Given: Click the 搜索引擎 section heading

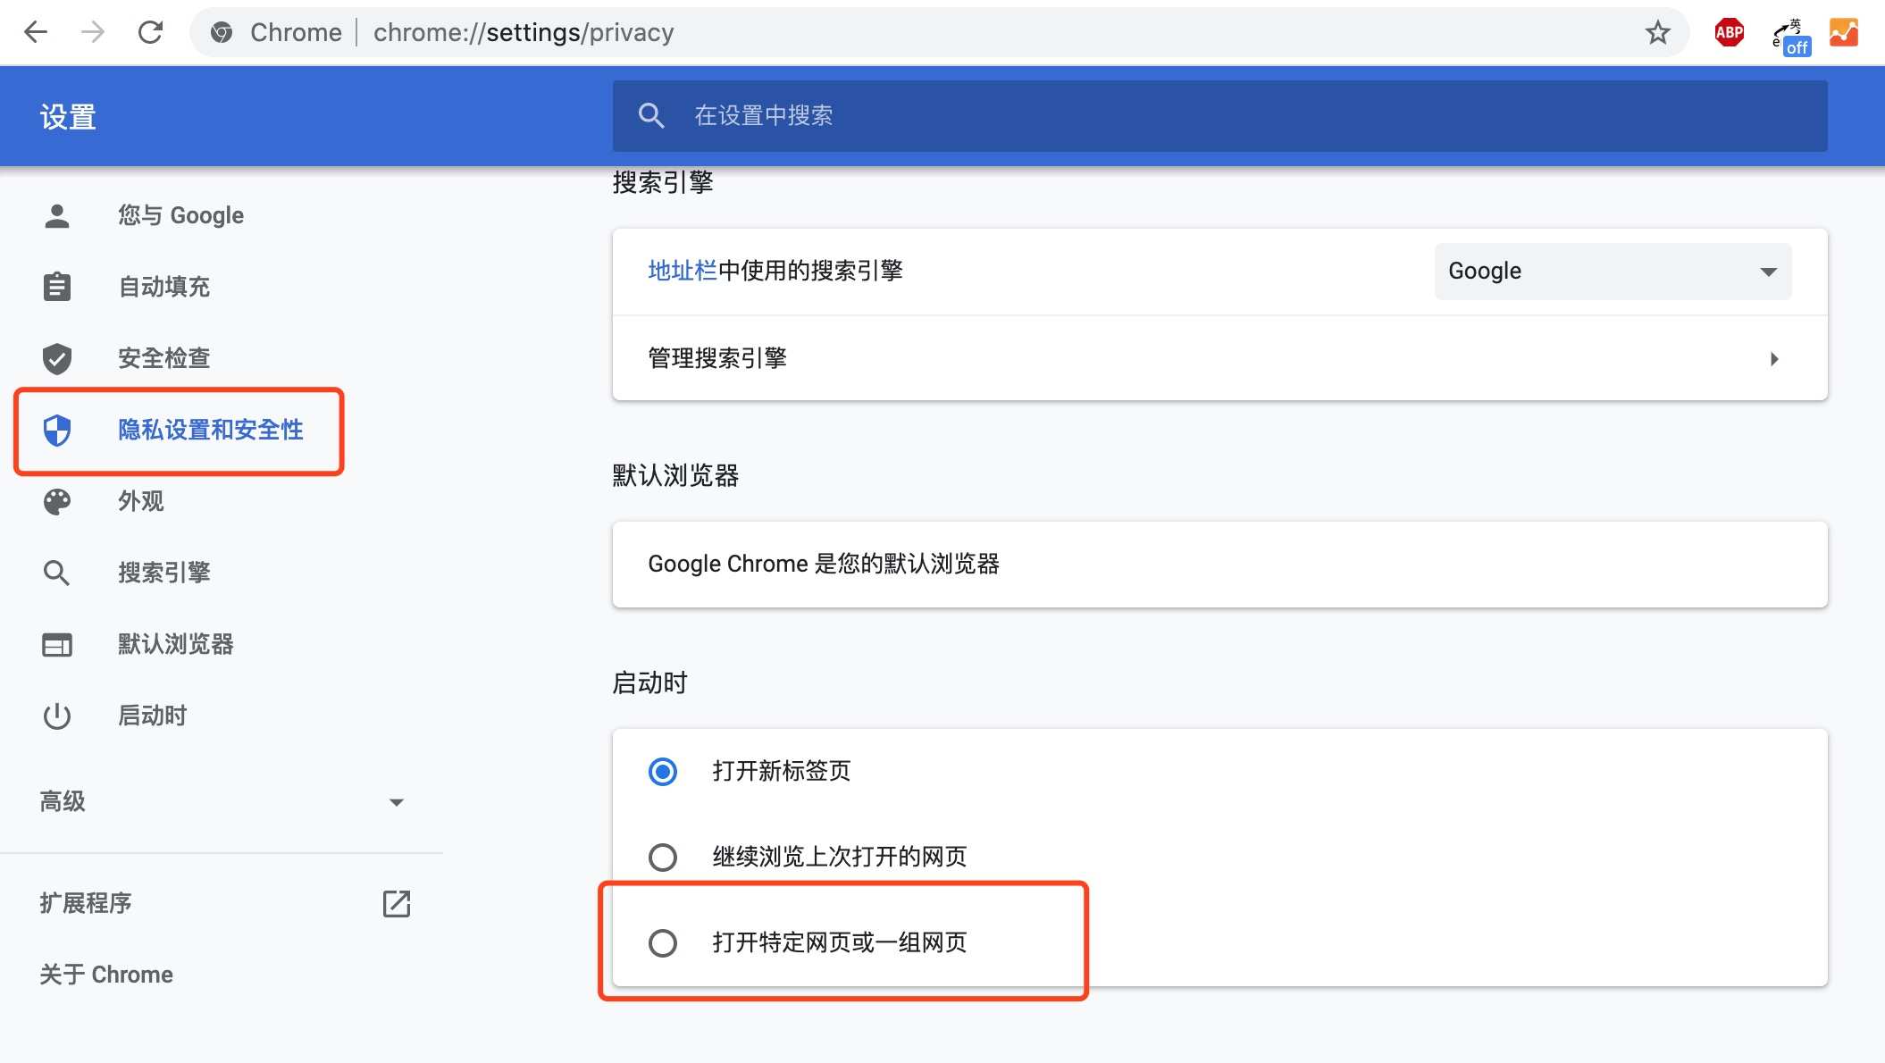Looking at the screenshot, I should pos(663,182).
